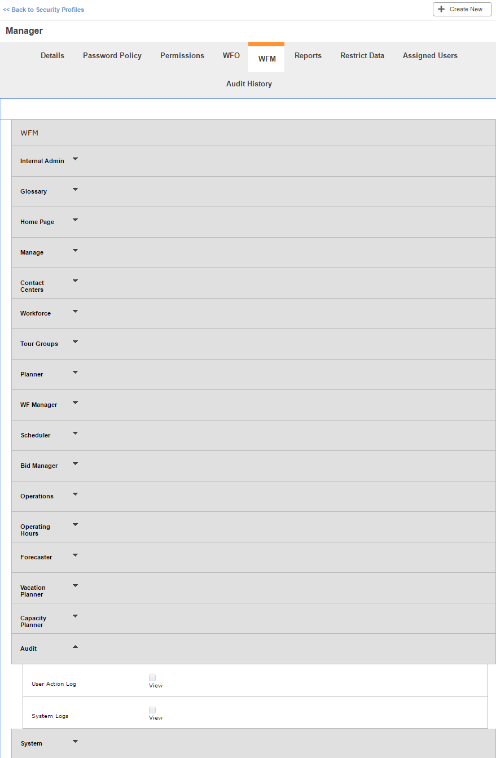
Task: Expand the System section arrow
Action: 76,742
